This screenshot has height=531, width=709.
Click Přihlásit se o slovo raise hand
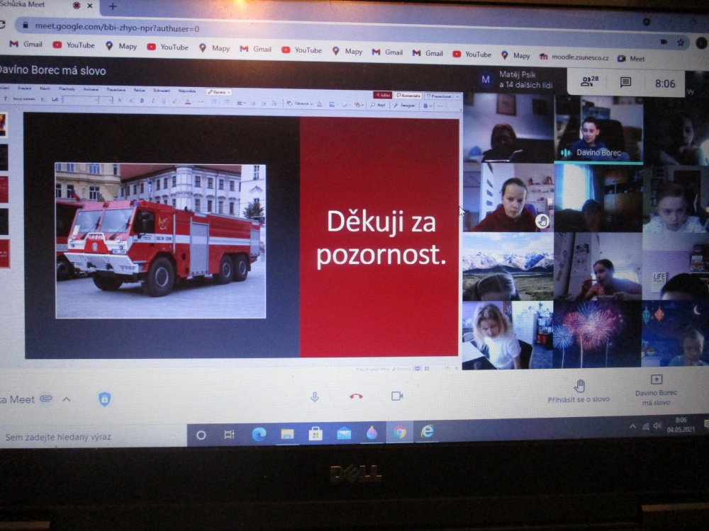[x=579, y=391]
